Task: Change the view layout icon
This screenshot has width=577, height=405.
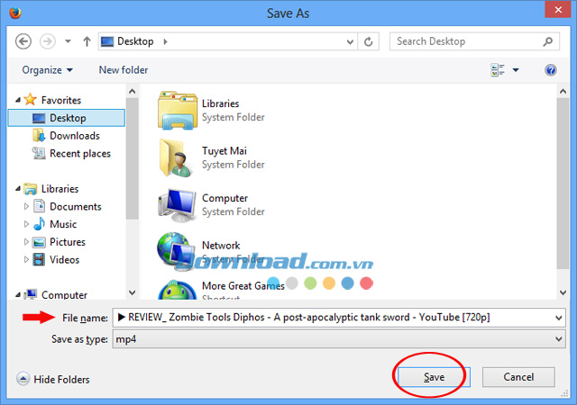Action: click(x=498, y=70)
